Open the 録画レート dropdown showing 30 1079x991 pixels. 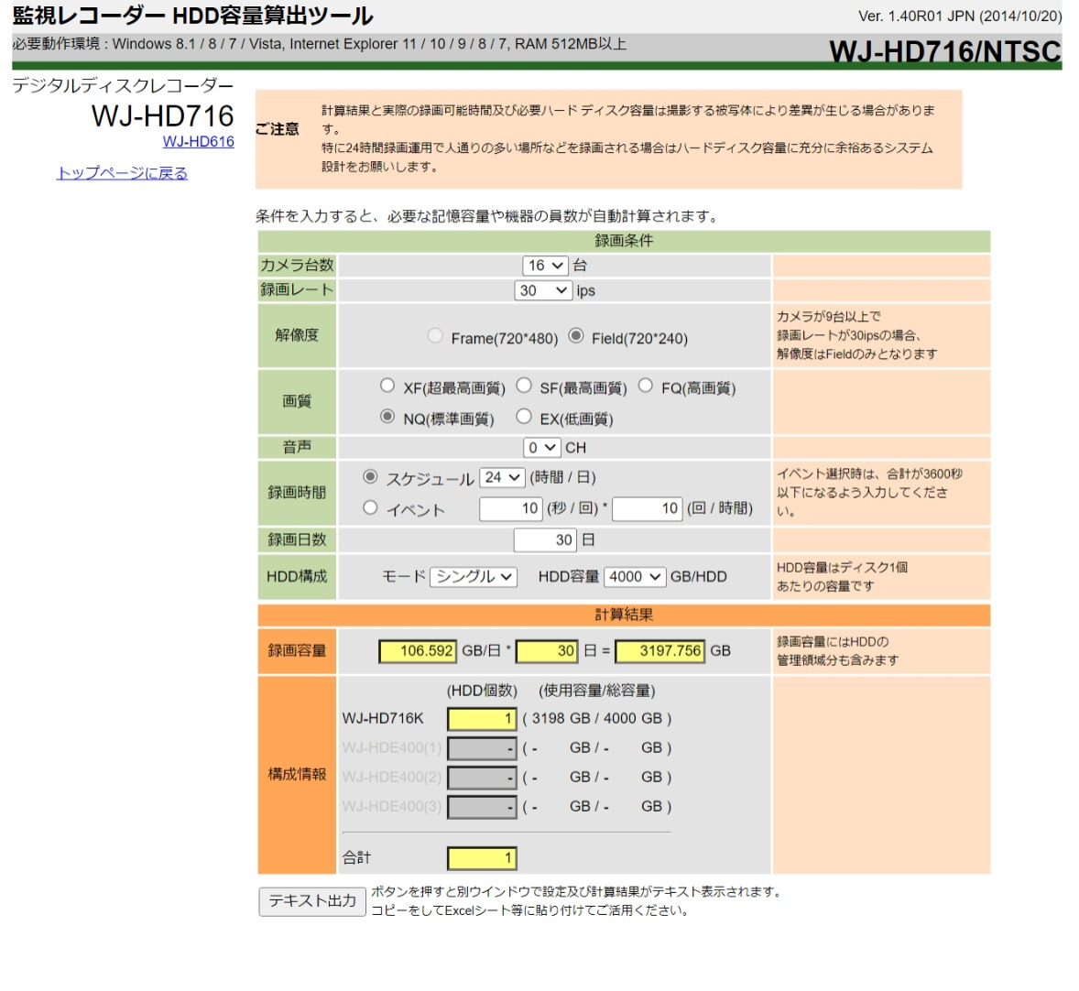[543, 290]
